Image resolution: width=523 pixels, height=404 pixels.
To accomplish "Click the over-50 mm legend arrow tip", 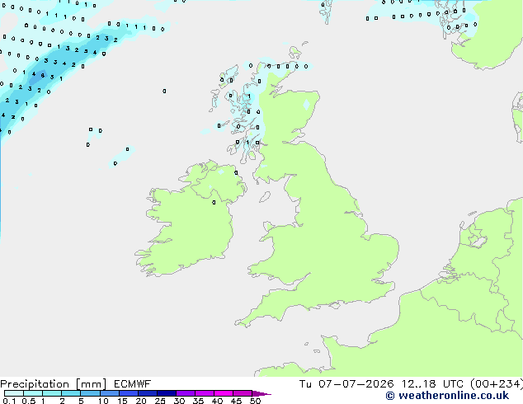I will tap(261, 393).
